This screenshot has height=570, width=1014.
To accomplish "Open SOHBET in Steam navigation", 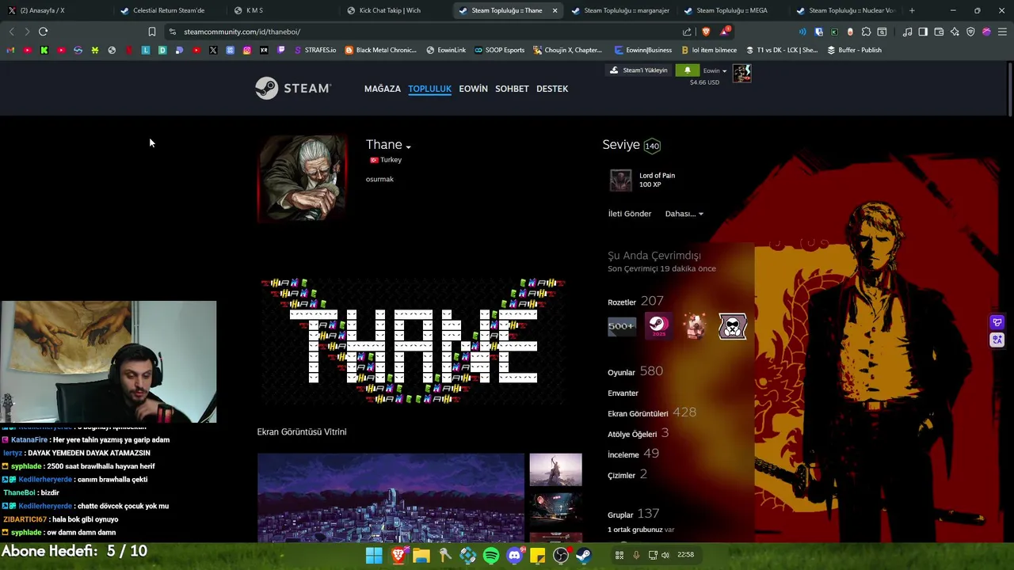I will [512, 89].
